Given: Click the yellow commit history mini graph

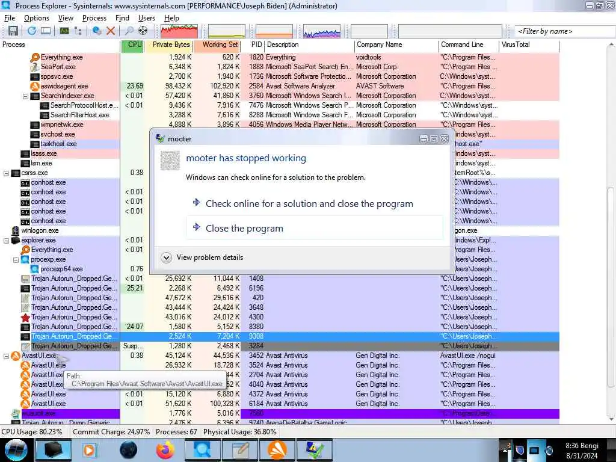Looking at the screenshot, I should tap(227, 31).
